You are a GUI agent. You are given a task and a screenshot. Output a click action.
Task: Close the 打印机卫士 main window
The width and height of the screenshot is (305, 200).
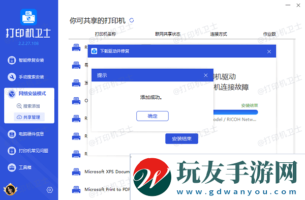[x=298, y=5]
